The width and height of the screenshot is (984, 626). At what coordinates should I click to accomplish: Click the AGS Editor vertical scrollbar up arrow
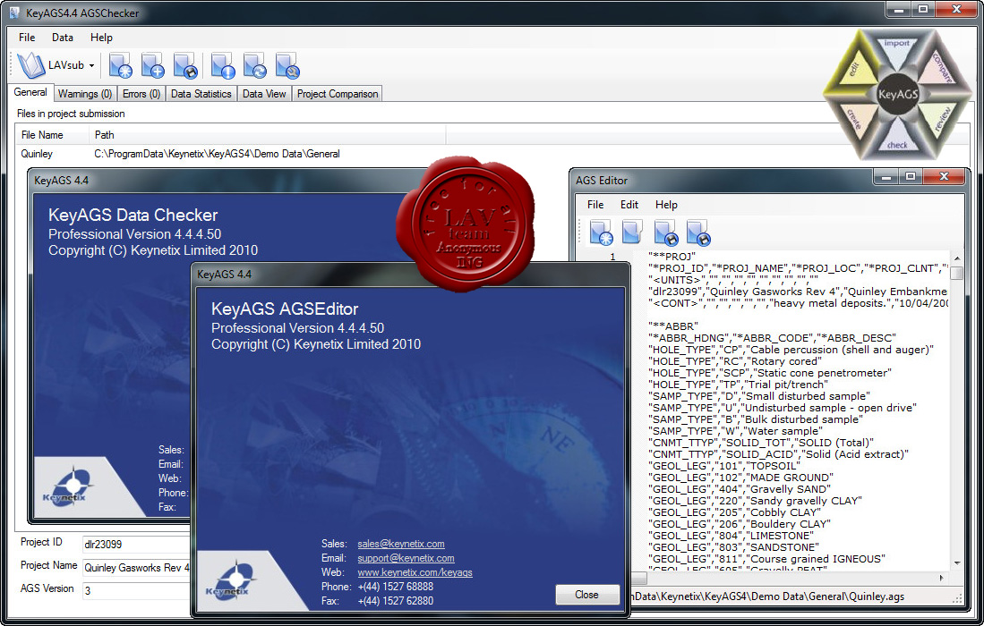point(956,258)
